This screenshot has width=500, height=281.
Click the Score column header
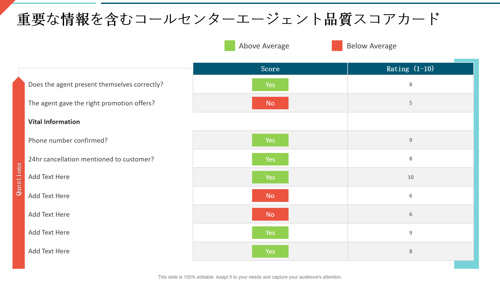coord(270,69)
